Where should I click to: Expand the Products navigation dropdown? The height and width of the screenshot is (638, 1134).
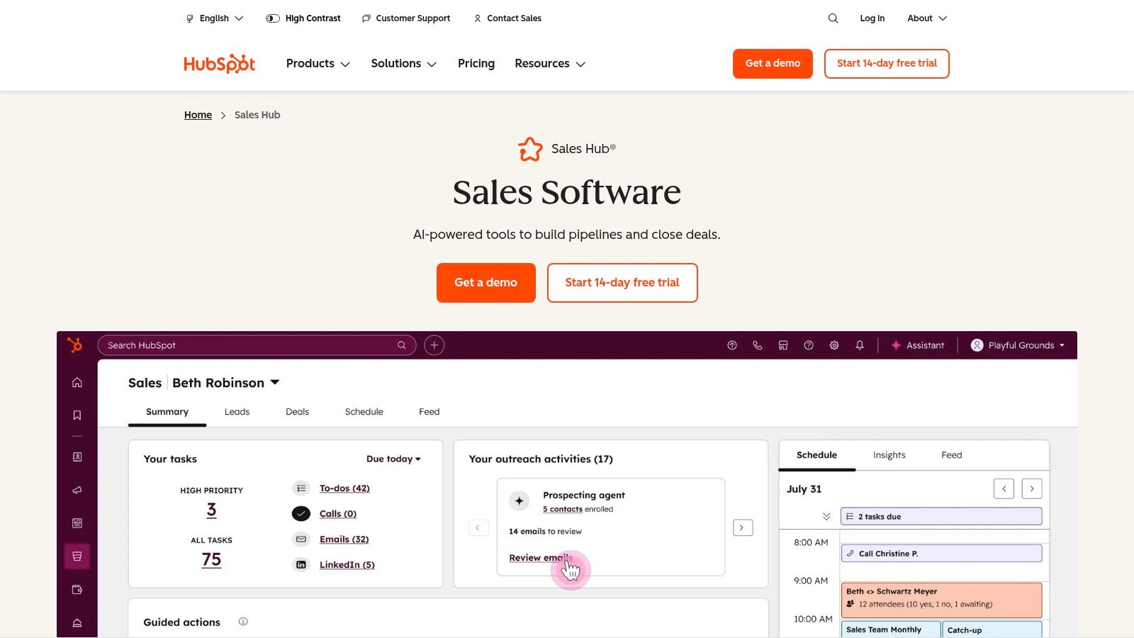pos(317,63)
